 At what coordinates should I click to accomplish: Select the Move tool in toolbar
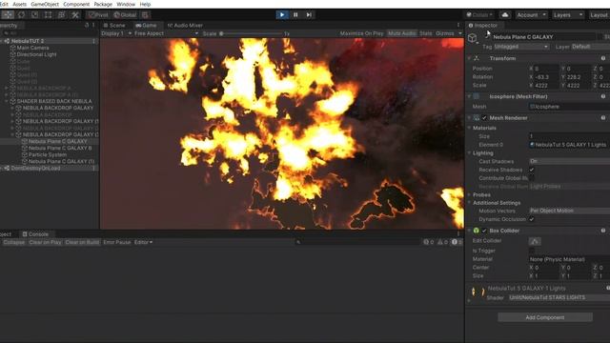8,15
